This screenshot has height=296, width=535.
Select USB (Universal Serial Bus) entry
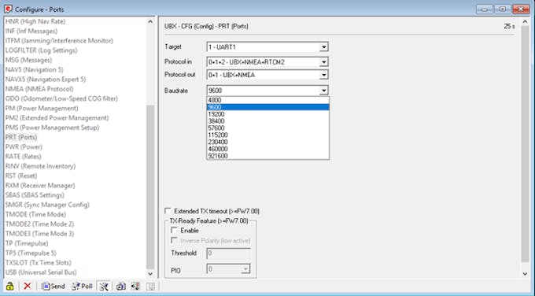pyautogui.click(x=41, y=272)
